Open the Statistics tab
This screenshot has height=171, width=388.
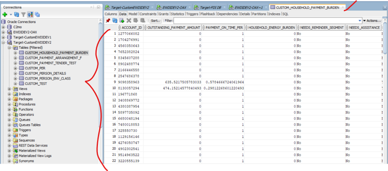coord(177,14)
